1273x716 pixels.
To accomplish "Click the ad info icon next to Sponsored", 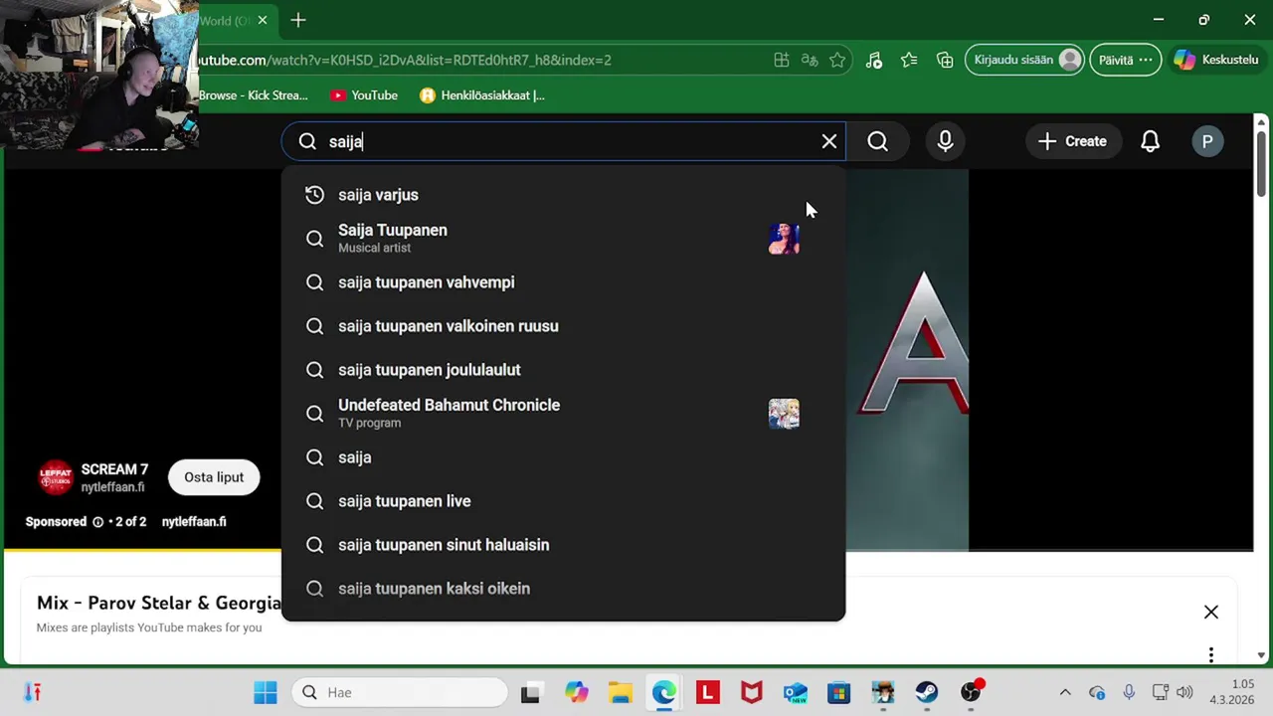I will [x=97, y=522].
